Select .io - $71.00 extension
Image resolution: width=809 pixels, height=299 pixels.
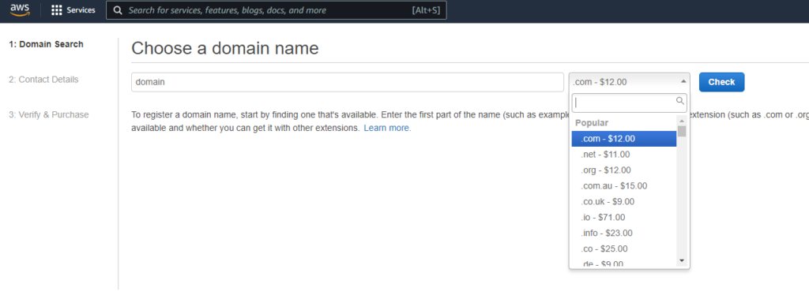[624, 217]
